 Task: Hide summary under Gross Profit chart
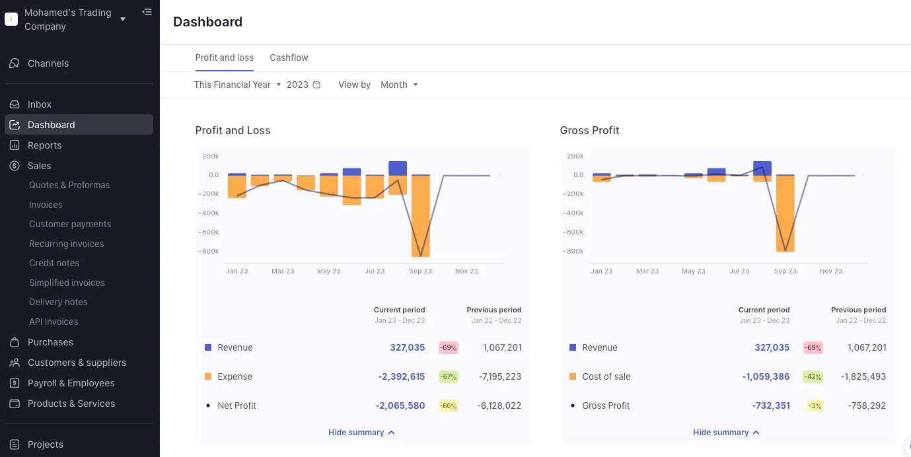[x=726, y=433]
